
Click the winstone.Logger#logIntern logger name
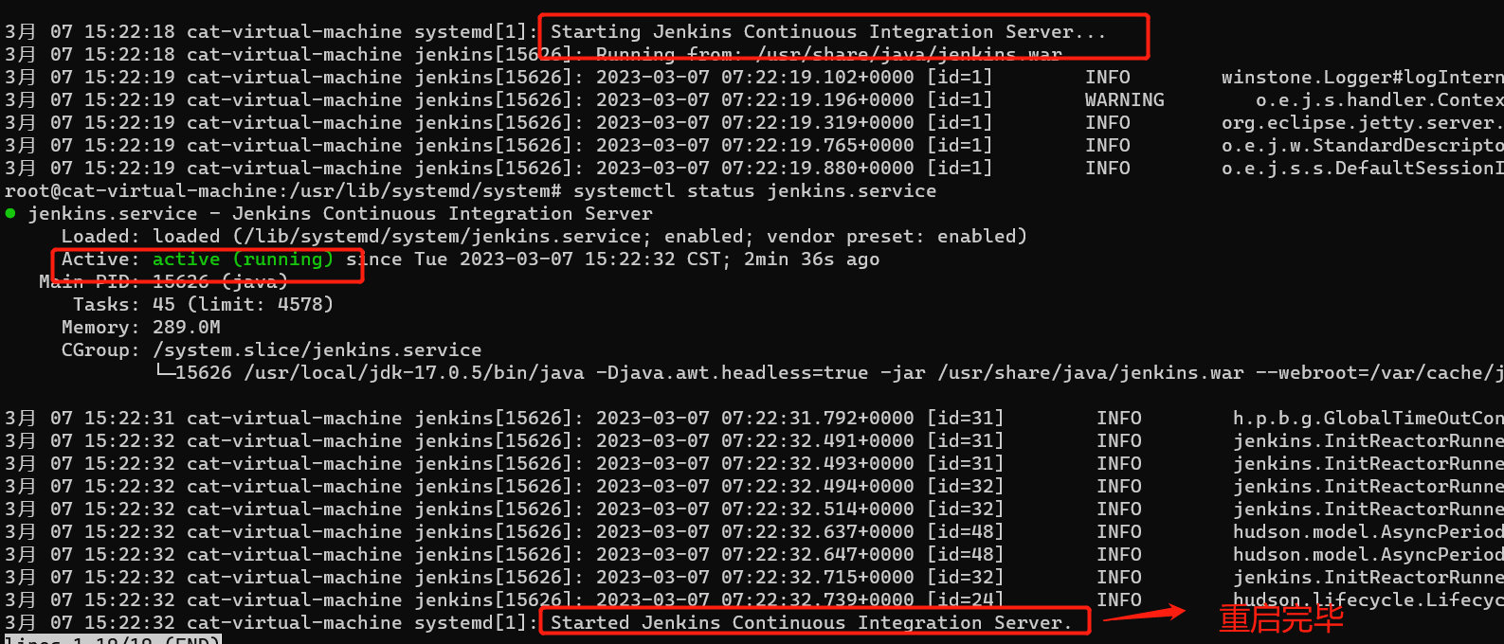coord(1362,78)
